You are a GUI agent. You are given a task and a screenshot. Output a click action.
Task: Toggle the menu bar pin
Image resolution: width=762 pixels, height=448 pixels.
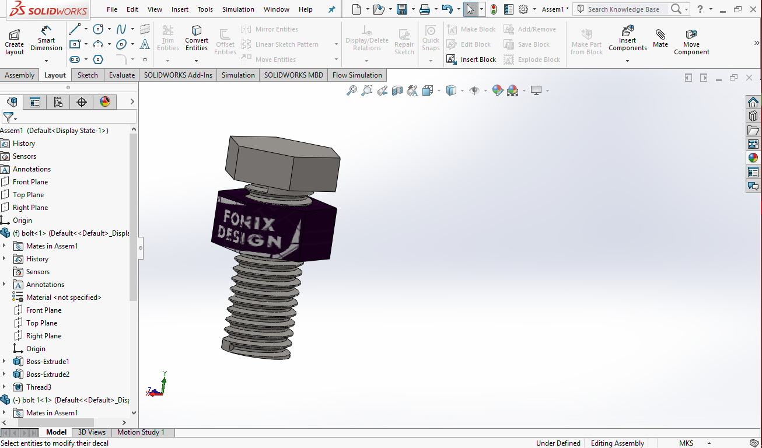coord(332,9)
